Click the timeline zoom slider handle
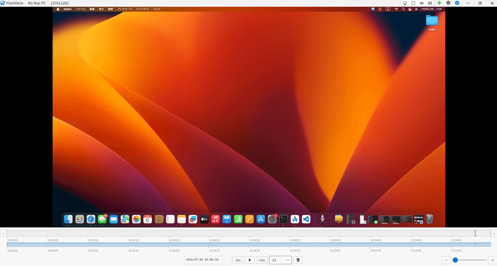The width and height of the screenshot is (497, 266). click(455, 260)
